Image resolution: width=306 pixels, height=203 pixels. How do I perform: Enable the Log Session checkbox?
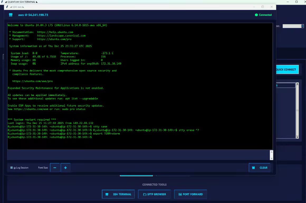[12, 168]
